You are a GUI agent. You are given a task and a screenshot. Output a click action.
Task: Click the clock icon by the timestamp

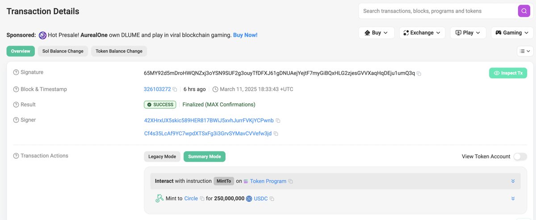point(215,89)
